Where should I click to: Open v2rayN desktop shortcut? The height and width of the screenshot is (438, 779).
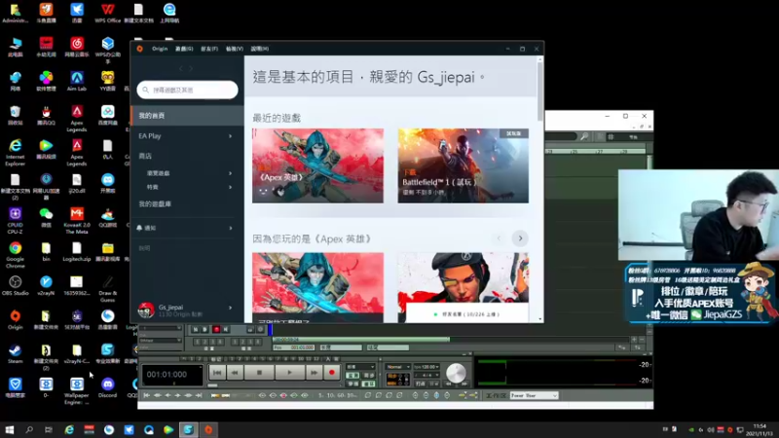(x=46, y=285)
